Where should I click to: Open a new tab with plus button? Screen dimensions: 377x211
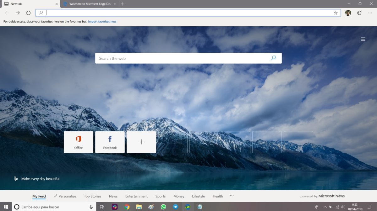(x=123, y=4)
